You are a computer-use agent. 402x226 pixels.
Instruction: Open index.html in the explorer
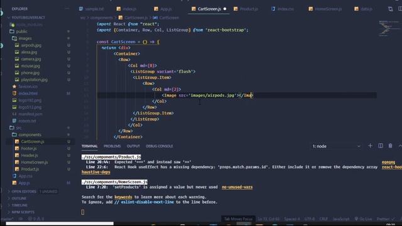tap(28, 94)
